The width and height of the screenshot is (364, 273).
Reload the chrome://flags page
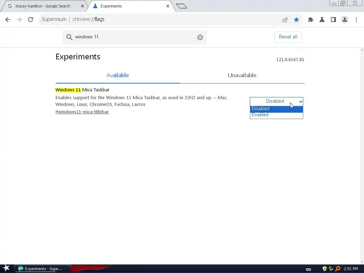[x=31, y=20]
